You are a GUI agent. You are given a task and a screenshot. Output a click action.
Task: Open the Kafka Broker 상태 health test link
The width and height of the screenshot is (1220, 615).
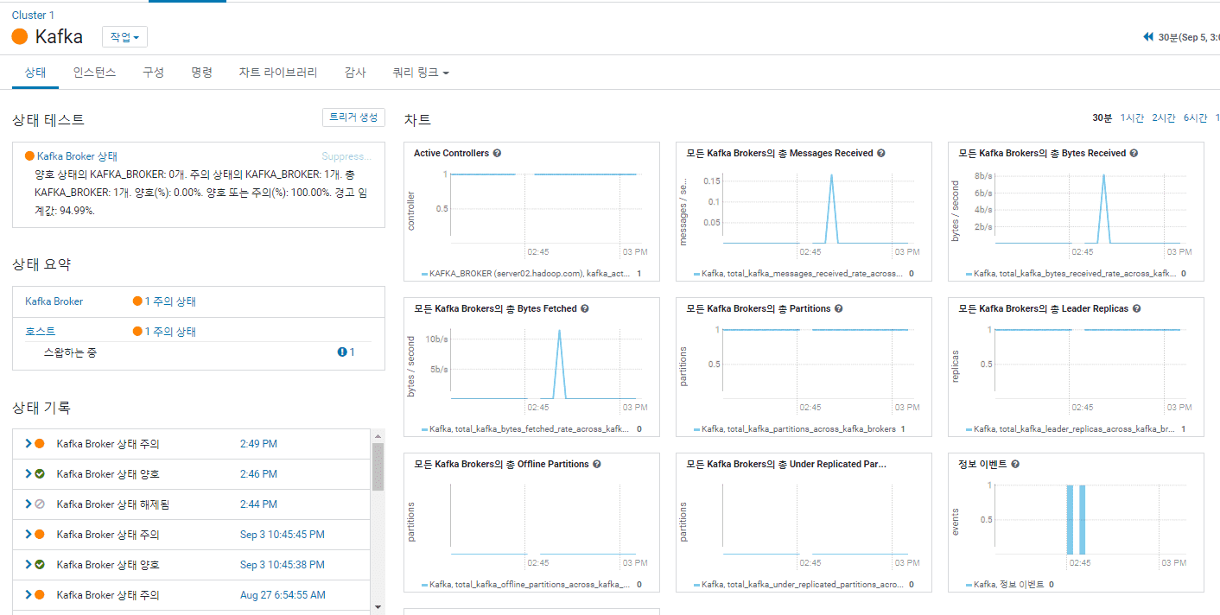pyautogui.click(x=77, y=156)
